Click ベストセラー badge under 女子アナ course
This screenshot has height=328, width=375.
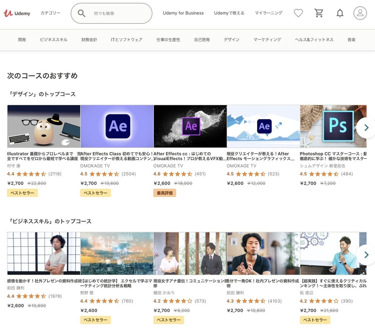click(169, 320)
